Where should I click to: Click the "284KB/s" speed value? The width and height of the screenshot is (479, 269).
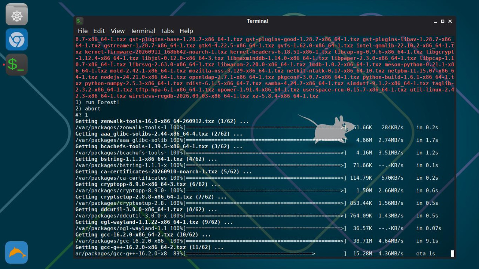click(x=393, y=127)
